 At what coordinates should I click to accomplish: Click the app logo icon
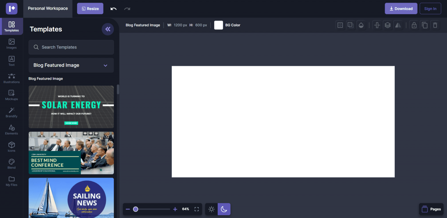point(12,9)
